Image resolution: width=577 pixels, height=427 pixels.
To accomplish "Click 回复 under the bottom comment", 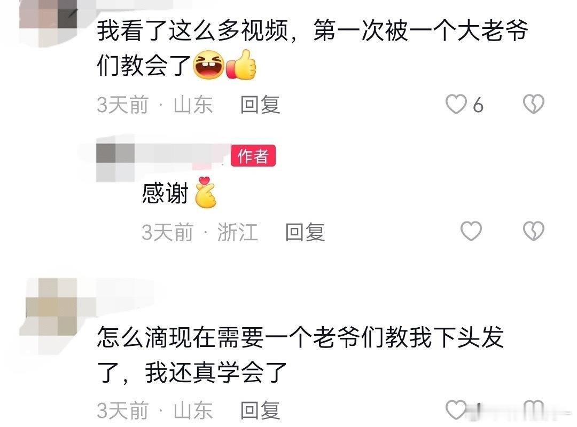I will coord(260,410).
